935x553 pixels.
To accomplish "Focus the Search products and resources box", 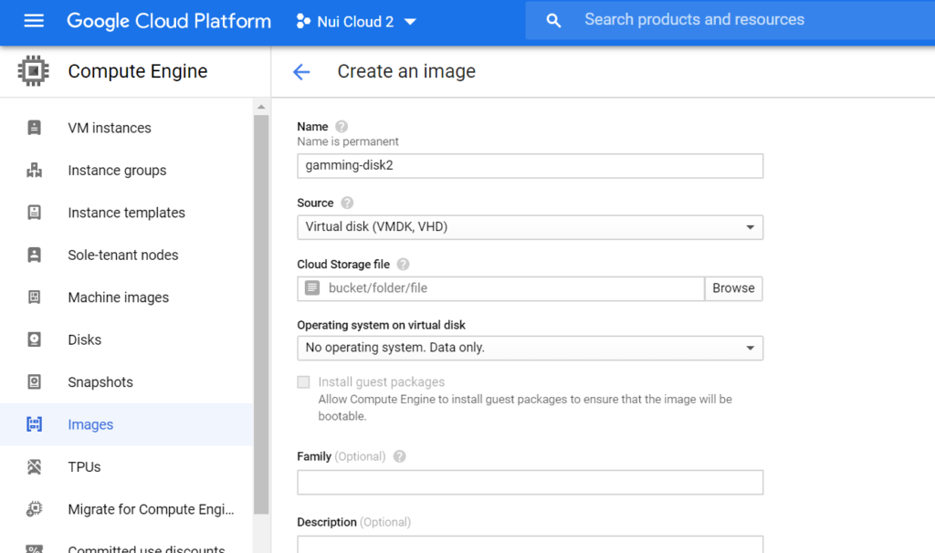I will tap(730, 20).
